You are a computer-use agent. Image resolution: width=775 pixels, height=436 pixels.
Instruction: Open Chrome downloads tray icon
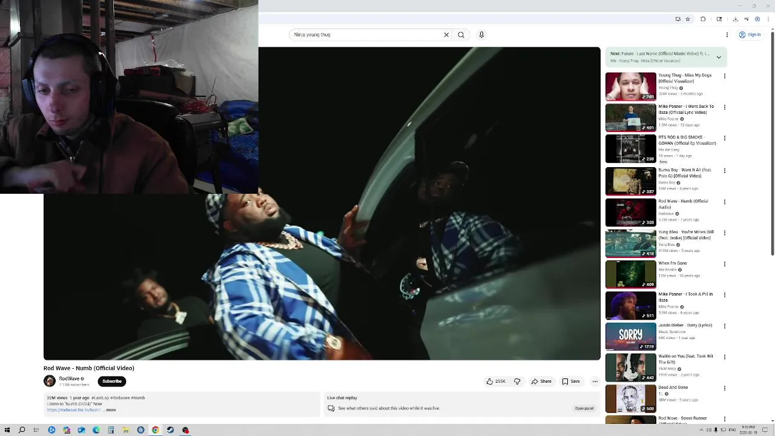[735, 19]
